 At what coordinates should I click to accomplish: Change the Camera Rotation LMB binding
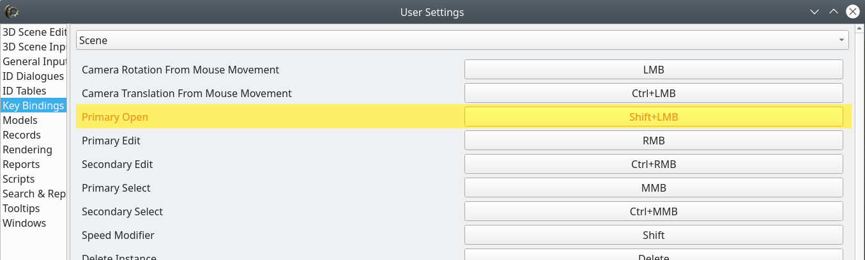(654, 70)
